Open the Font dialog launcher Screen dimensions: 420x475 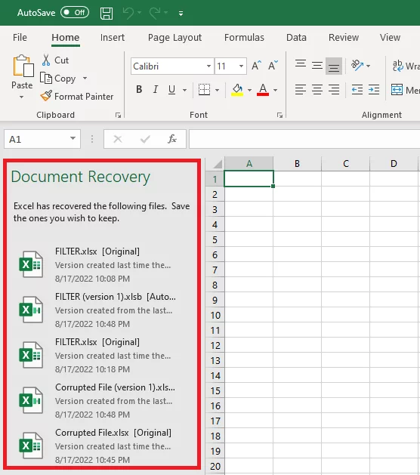click(x=279, y=115)
